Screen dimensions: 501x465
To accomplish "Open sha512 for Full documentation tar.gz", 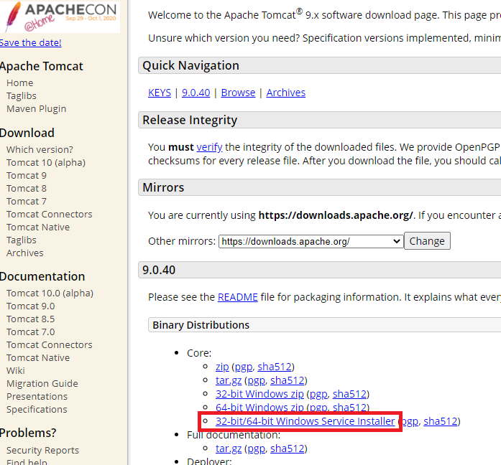I will tap(288, 448).
